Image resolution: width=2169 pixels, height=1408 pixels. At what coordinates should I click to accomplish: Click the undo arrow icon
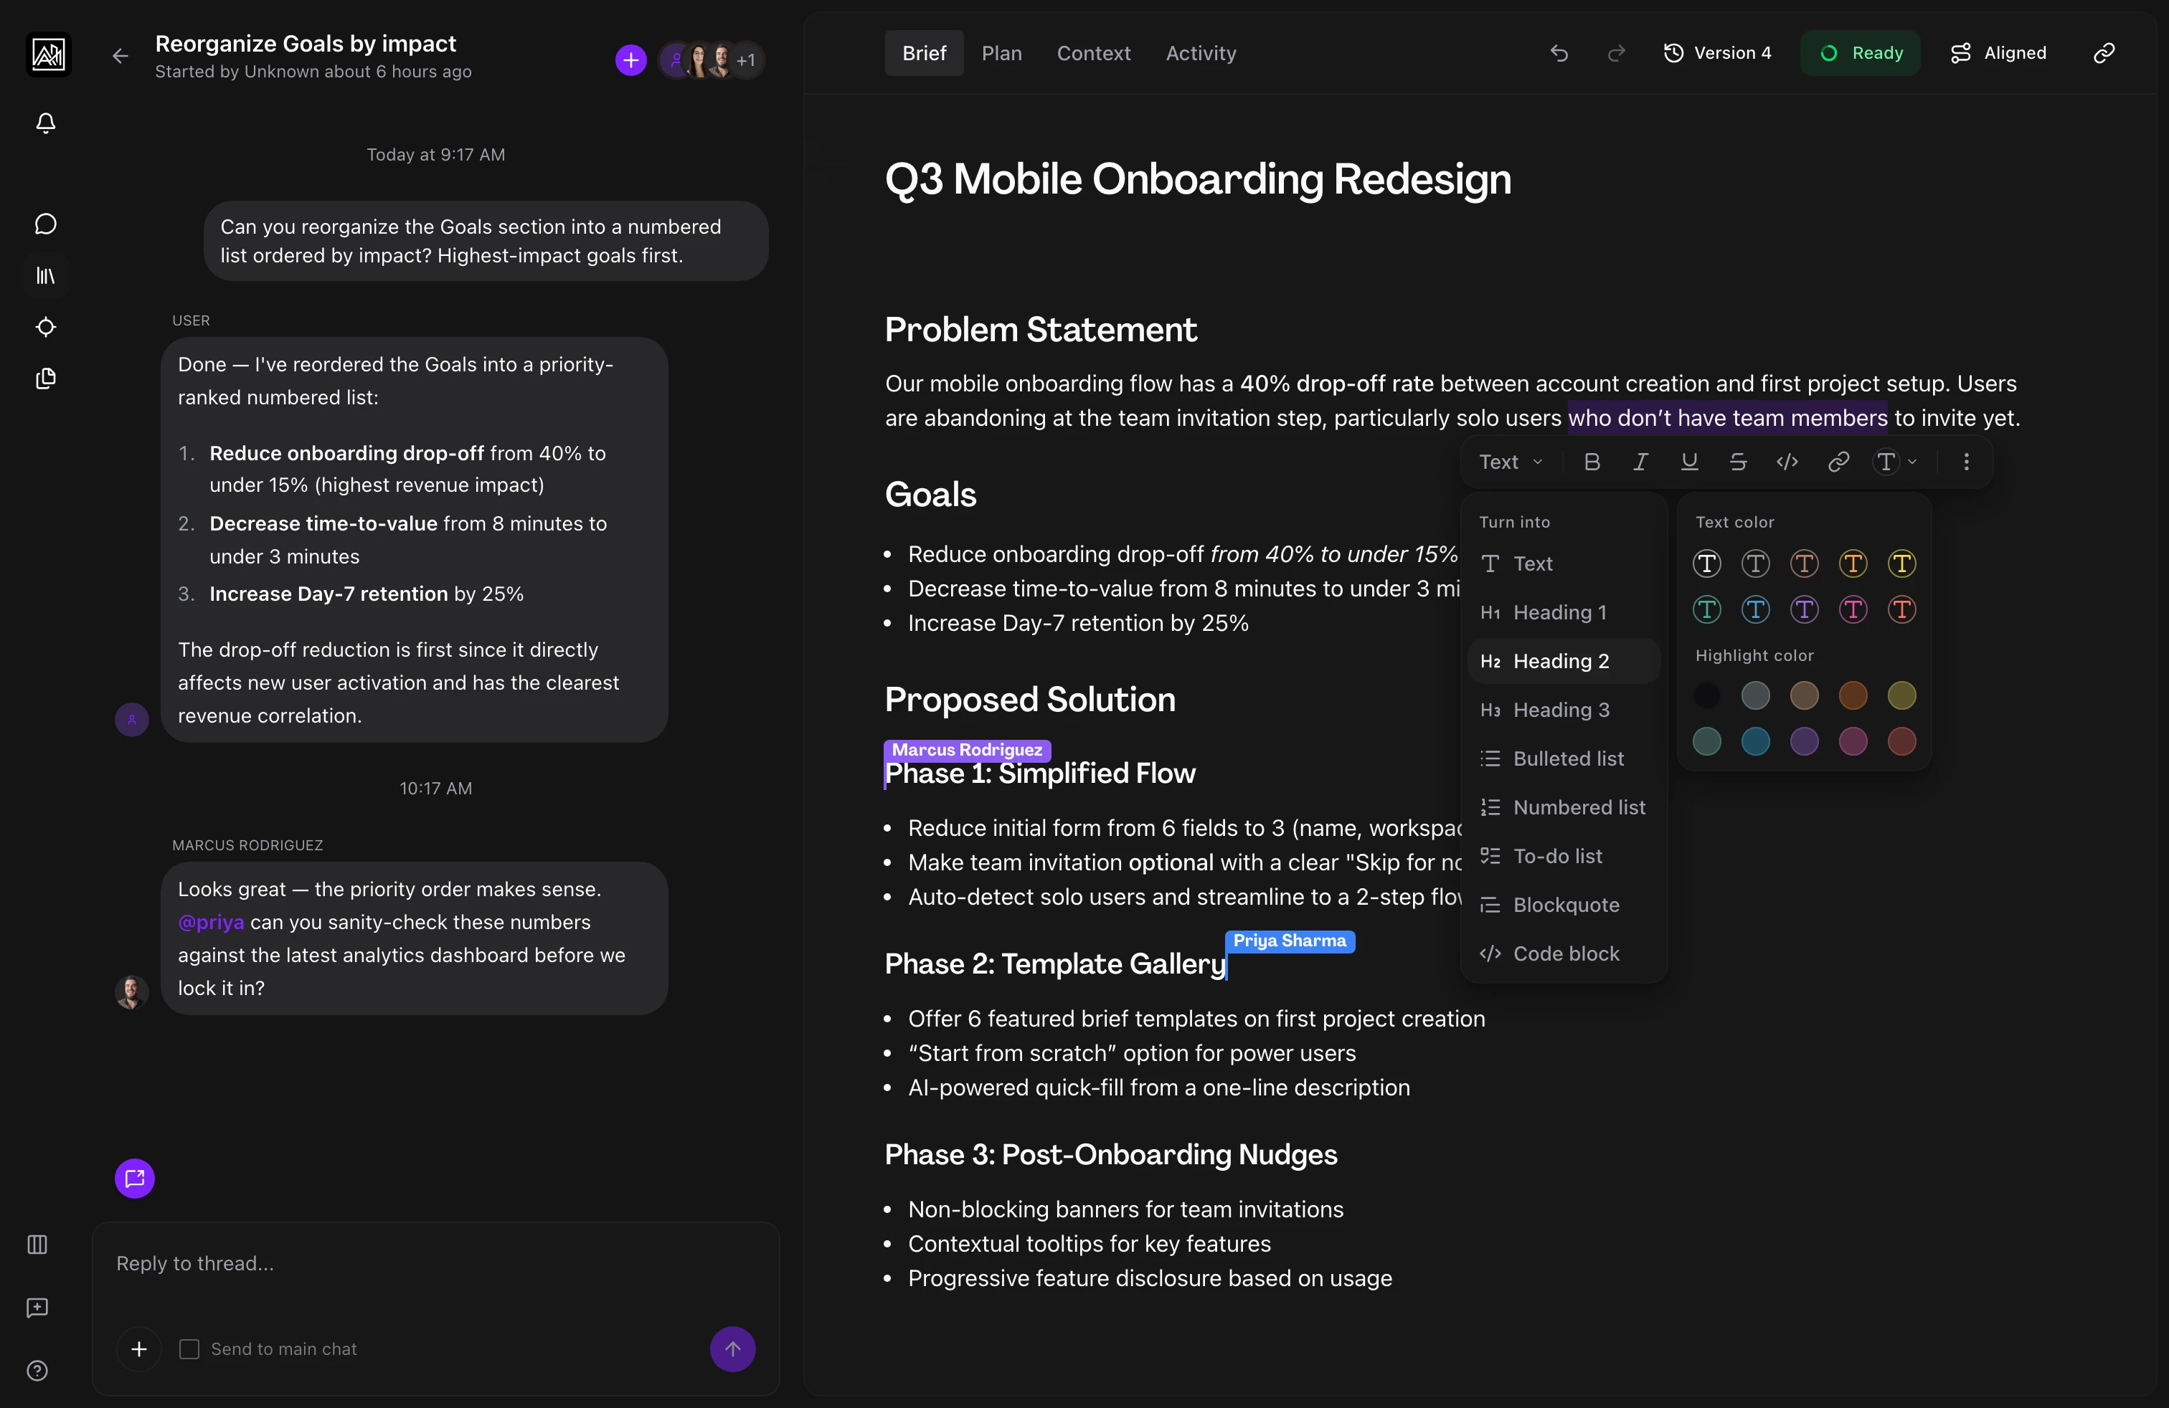click(x=1559, y=53)
